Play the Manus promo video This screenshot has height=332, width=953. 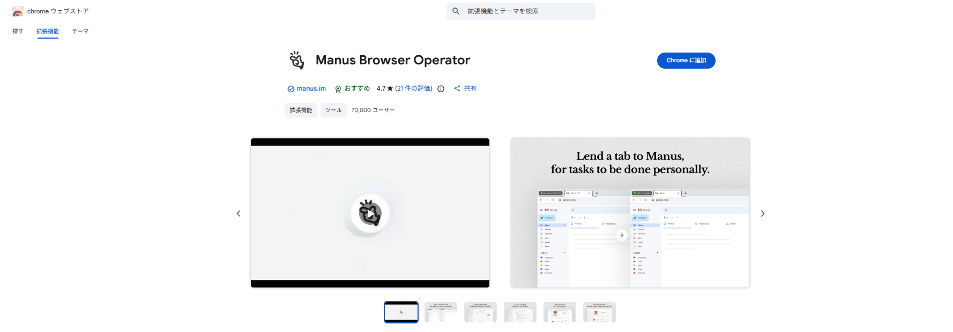tap(370, 213)
